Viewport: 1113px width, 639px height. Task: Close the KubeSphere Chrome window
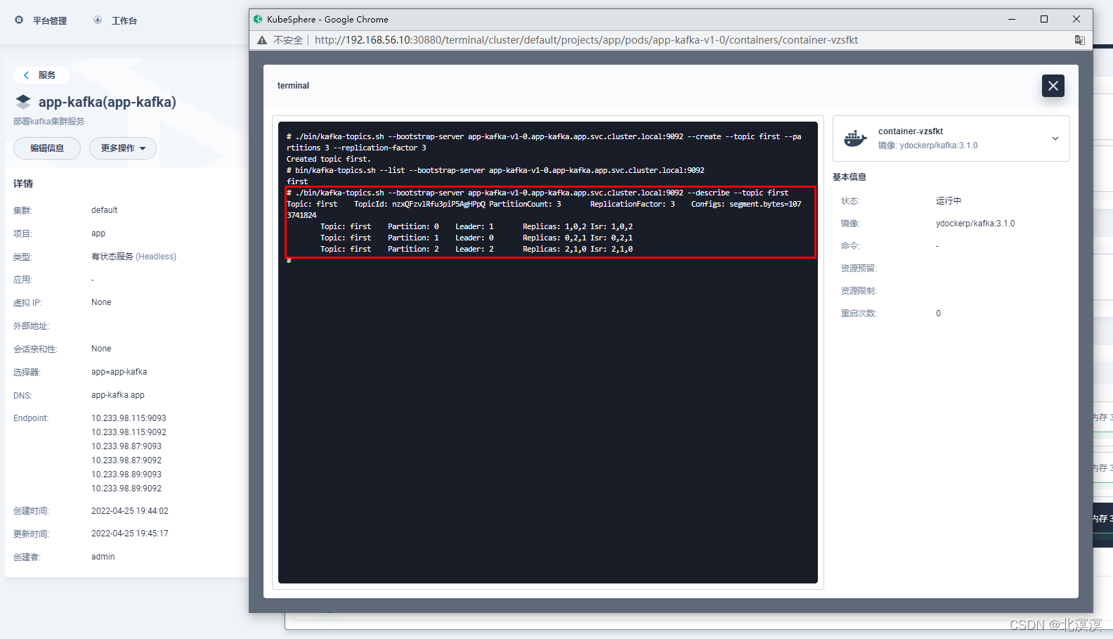coord(1076,19)
